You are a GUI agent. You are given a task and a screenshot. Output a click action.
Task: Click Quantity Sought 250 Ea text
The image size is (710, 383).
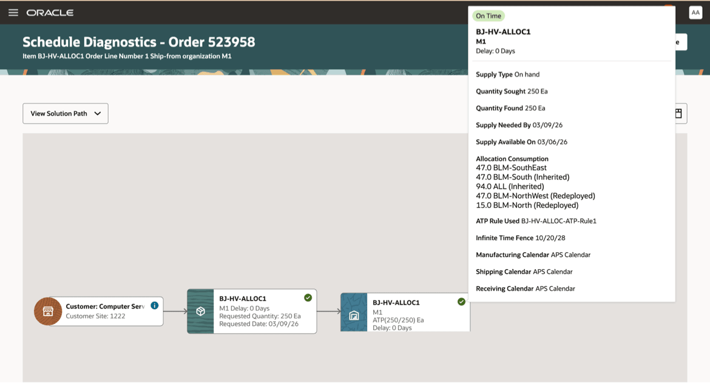(512, 92)
